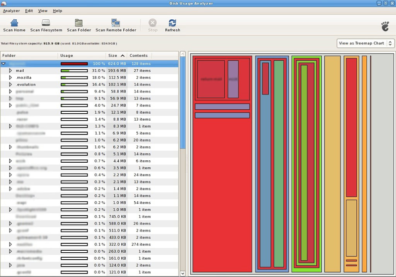Click the Scan Folder icon
This screenshot has height=277, width=396.
coord(79,23)
